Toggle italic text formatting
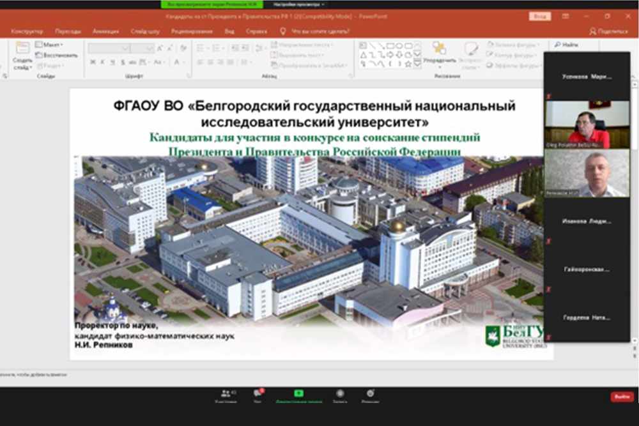The width and height of the screenshot is (639, 426). point(102,62)
